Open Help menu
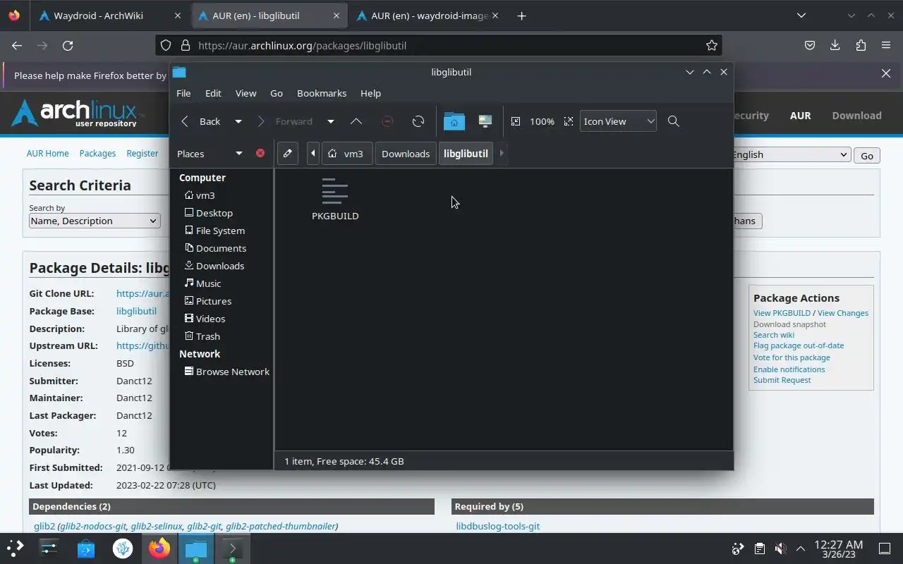903x564 pixels. (x=370, y=93)
